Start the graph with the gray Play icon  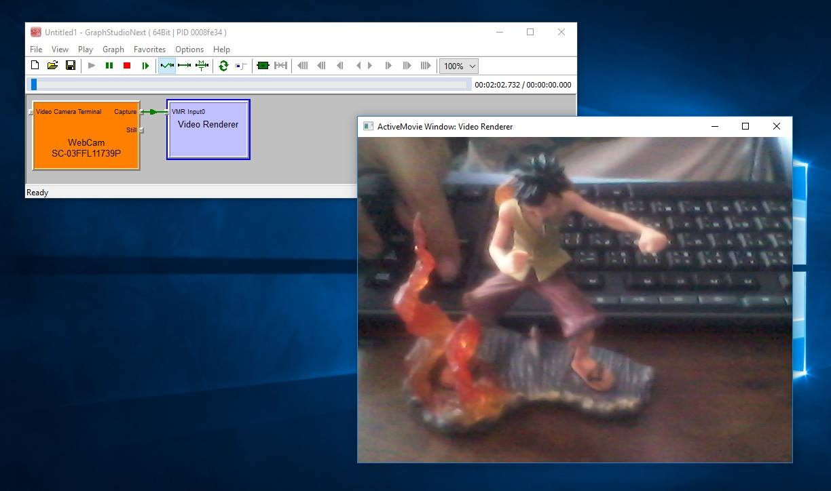point(92,66)
